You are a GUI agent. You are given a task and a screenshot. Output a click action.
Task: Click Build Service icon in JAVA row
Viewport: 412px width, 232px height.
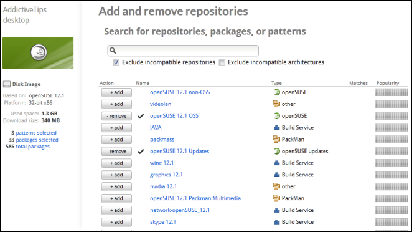pos(276,128)
